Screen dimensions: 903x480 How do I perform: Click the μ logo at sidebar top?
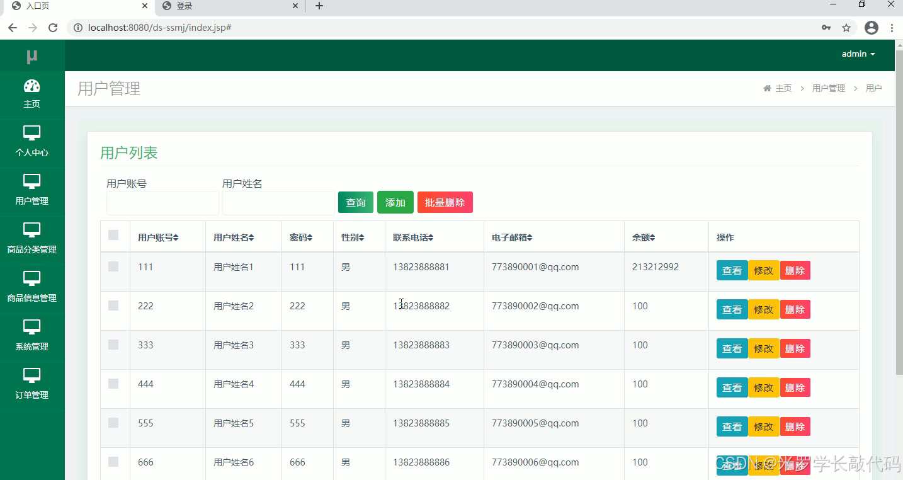point(32,57)
